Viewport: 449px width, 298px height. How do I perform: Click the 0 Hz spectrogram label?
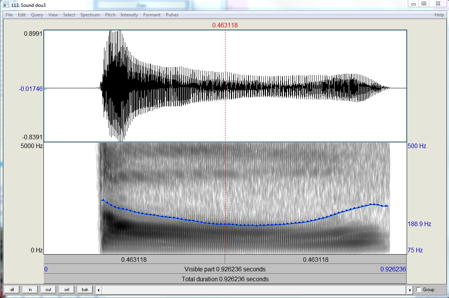click(37, 250)
